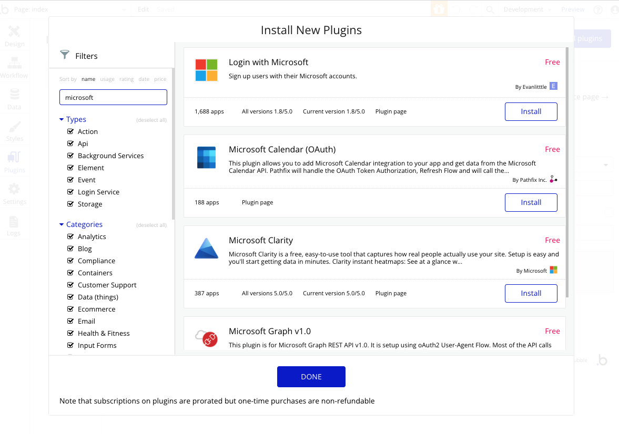Click the plugin list scrollbar
Image resolution: width=619 pixels, height=434 pixels.
[567, 172]
